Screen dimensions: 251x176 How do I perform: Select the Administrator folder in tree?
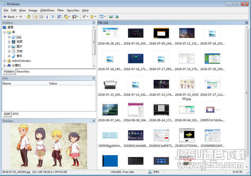click(x=21, y=61)
